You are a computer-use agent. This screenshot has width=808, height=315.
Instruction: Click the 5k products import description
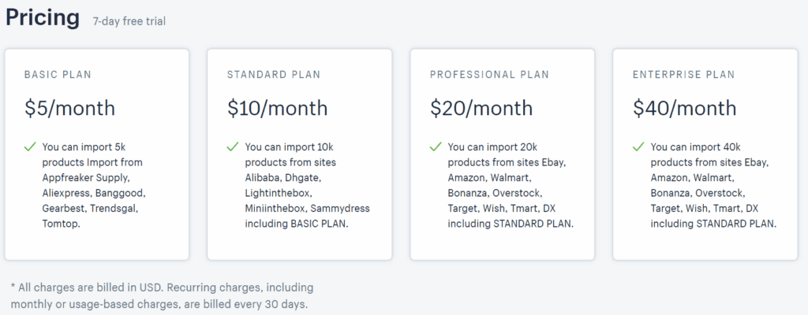(x=95, y=186)
